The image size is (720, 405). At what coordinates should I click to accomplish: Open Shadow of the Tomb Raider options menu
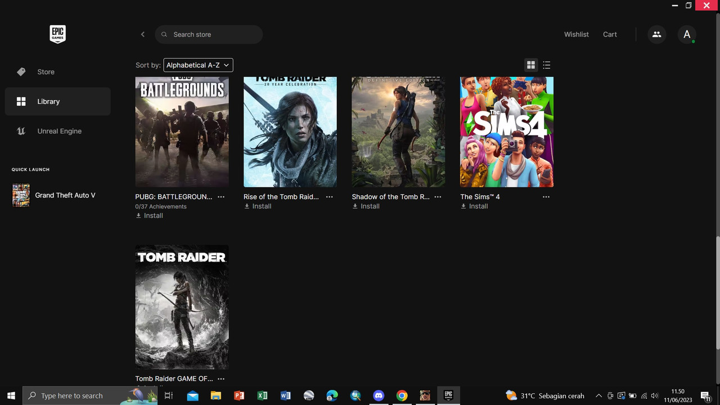[438, 197]
